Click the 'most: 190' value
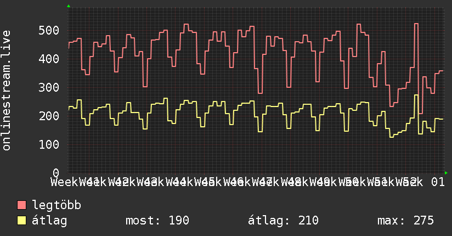 [x=157, y=221]
